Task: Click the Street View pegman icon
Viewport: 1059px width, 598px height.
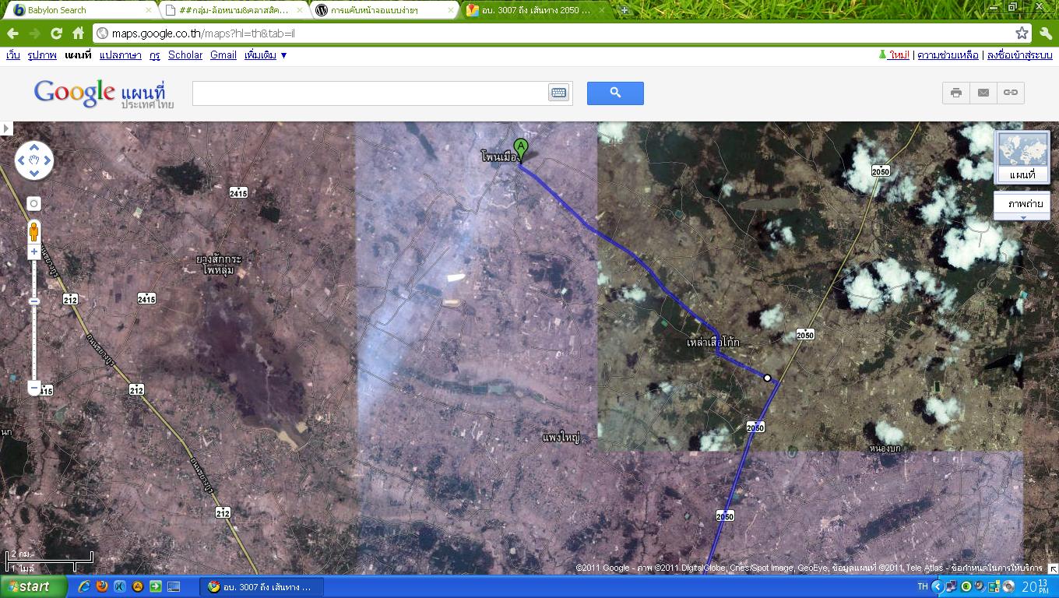Action: [33, 231]
